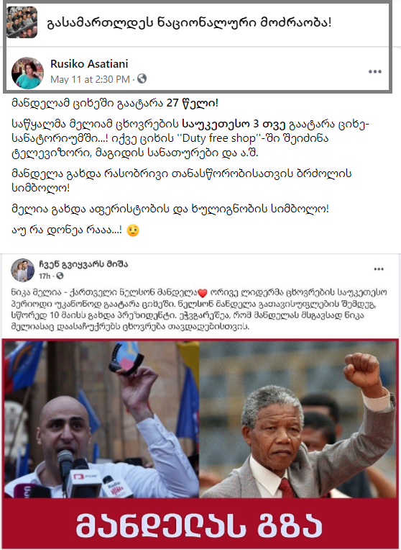Click the bold 27 წელი text
Image resolution: width=401 pixels, height=550 pixels.
click(192, 103)
